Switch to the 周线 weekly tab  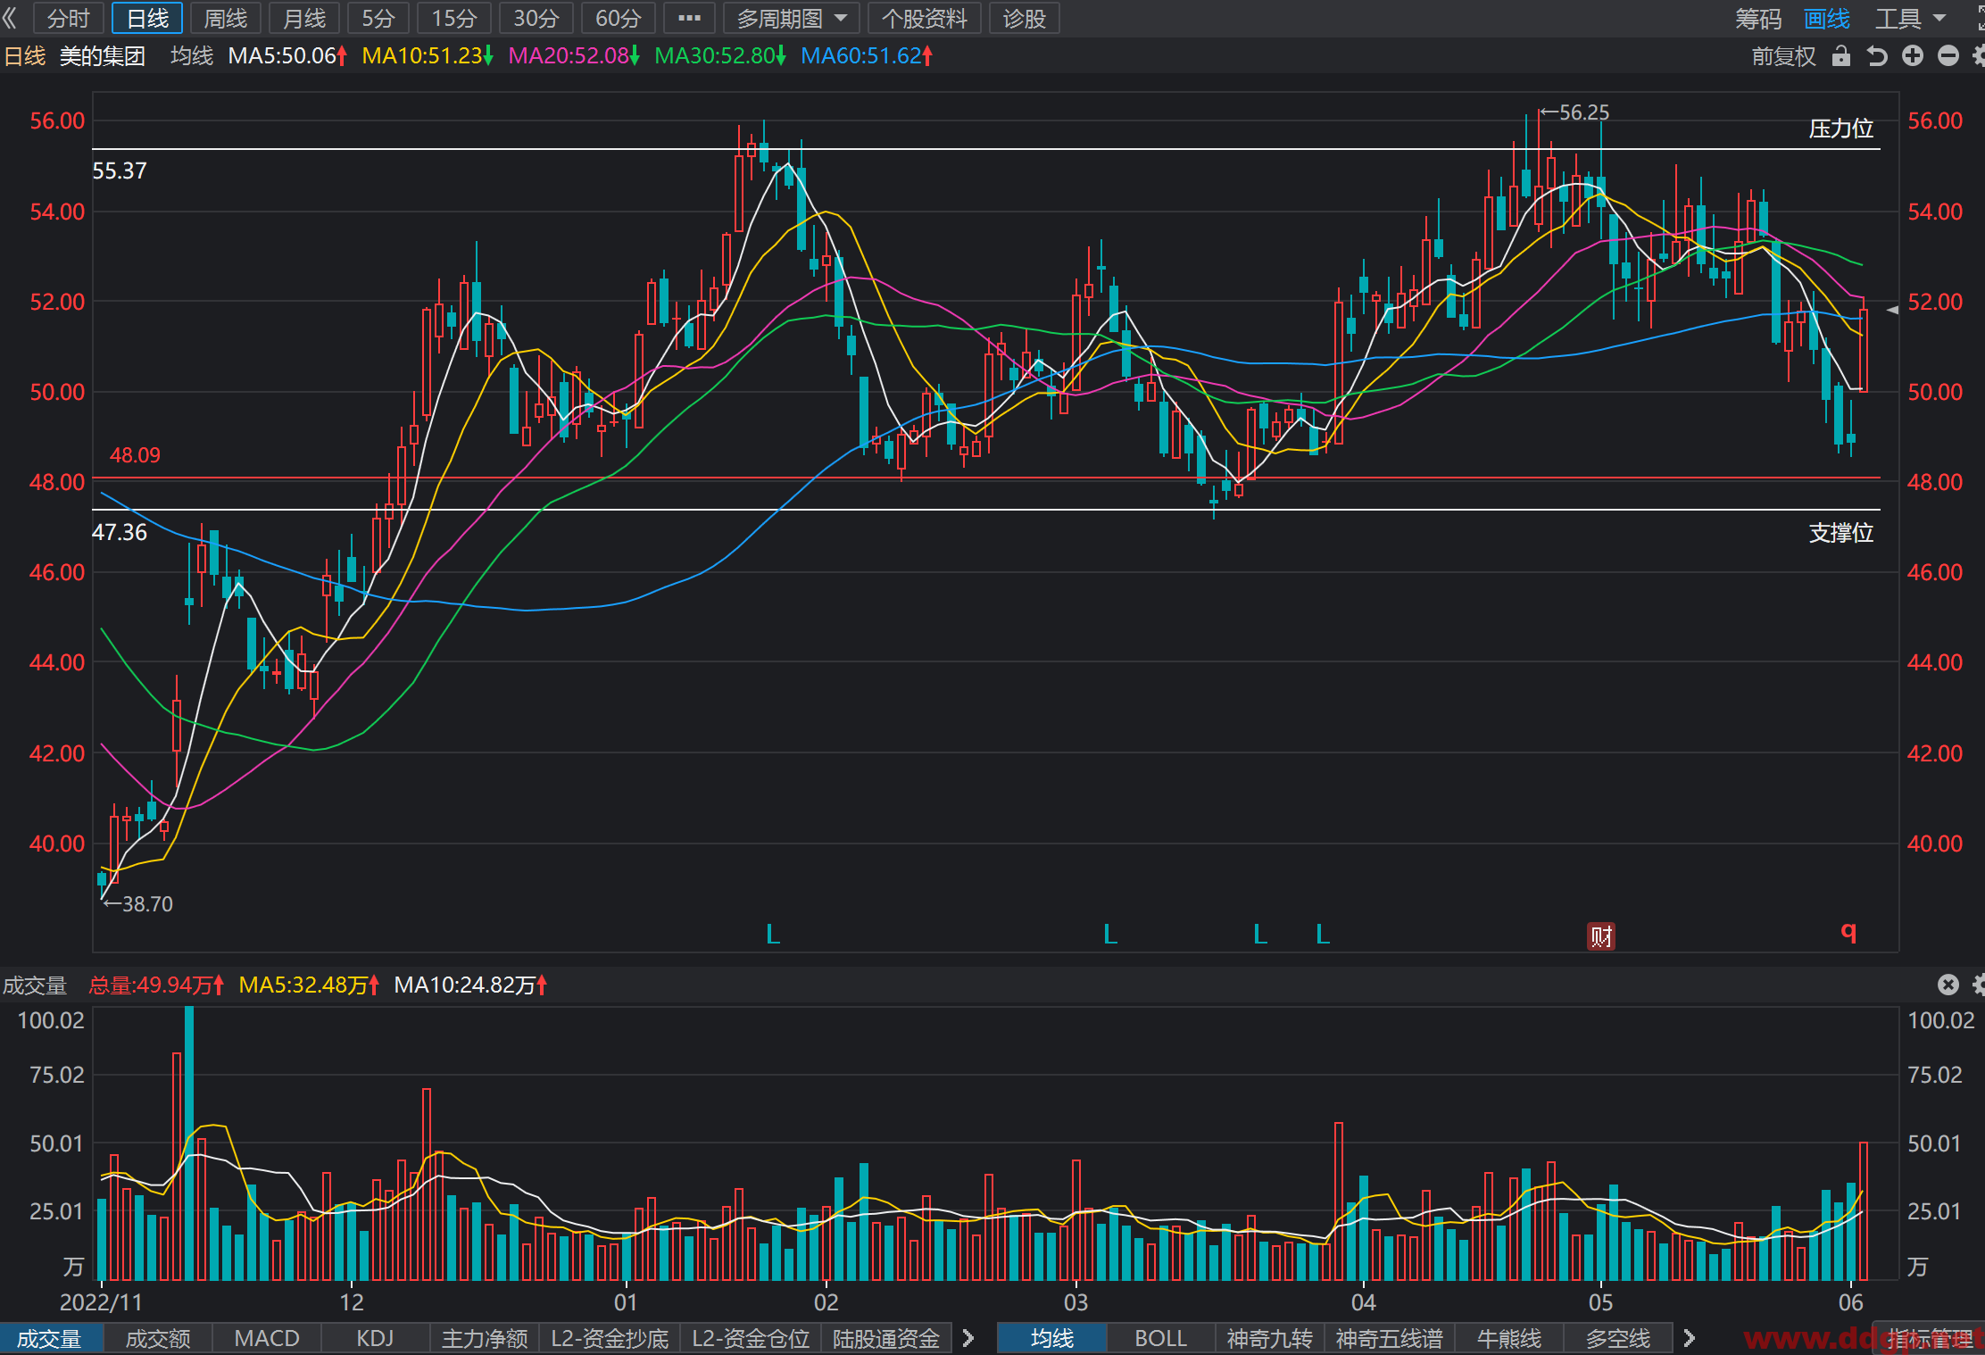(x=226, y=18)
